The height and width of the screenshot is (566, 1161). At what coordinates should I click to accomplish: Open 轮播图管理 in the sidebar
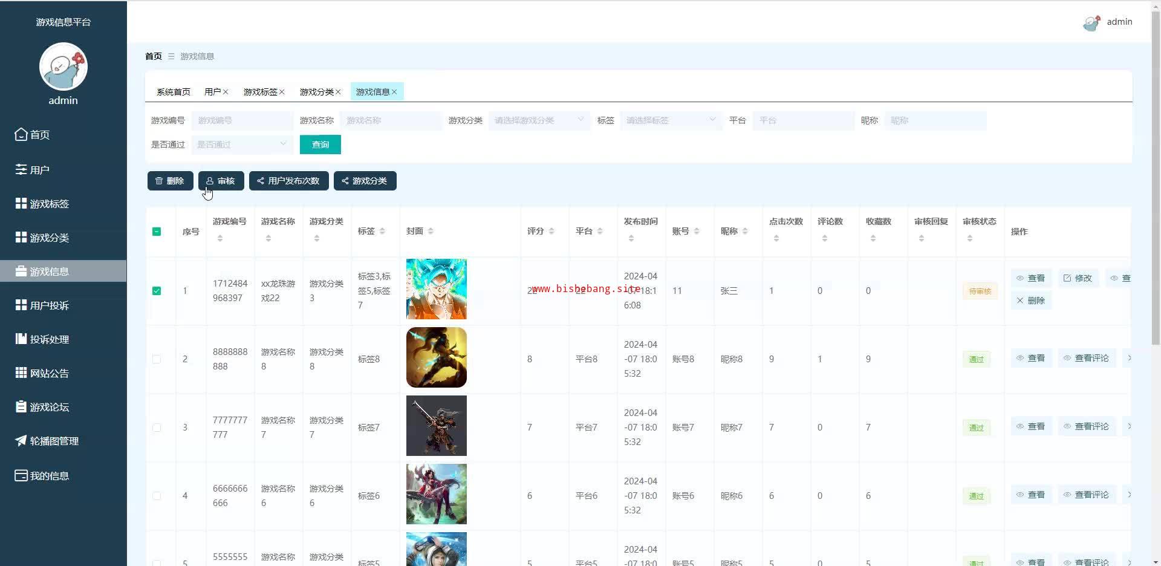click(x=54, y=441)
